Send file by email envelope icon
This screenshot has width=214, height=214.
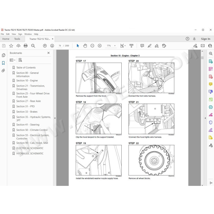203,46
